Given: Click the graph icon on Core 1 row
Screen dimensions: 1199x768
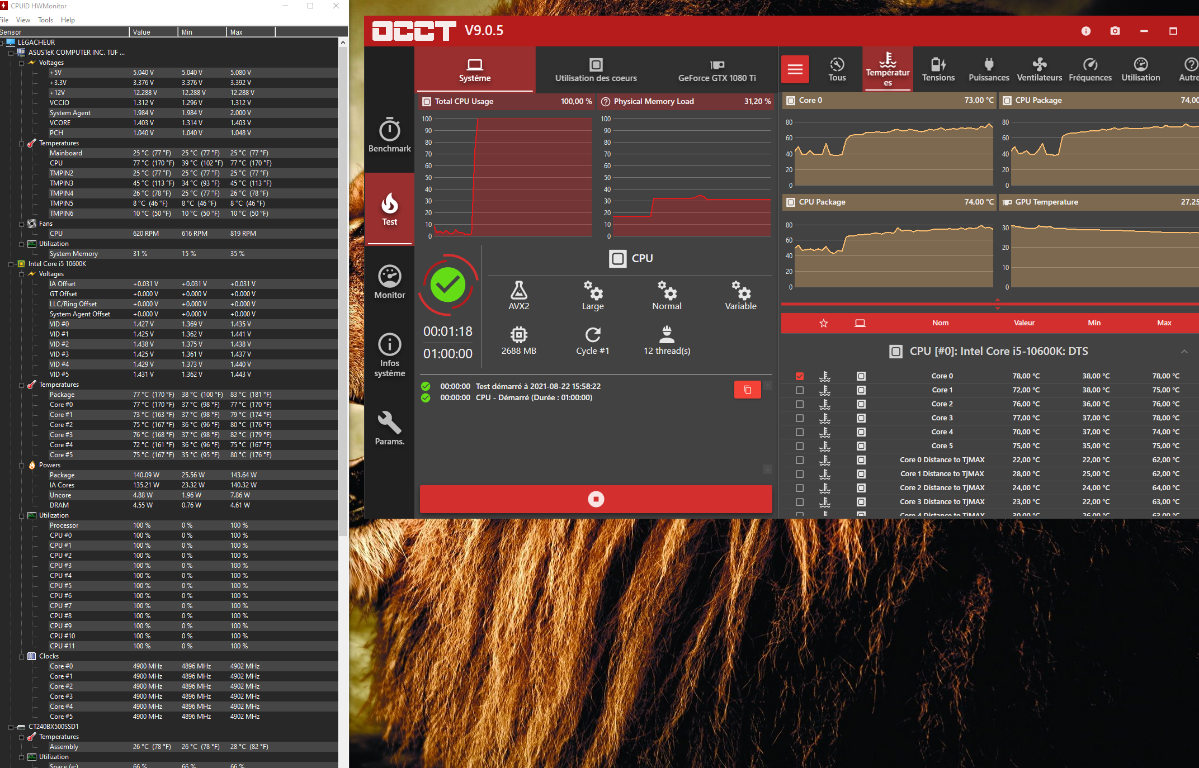Looking at the screenshot, I should [861, 390].
